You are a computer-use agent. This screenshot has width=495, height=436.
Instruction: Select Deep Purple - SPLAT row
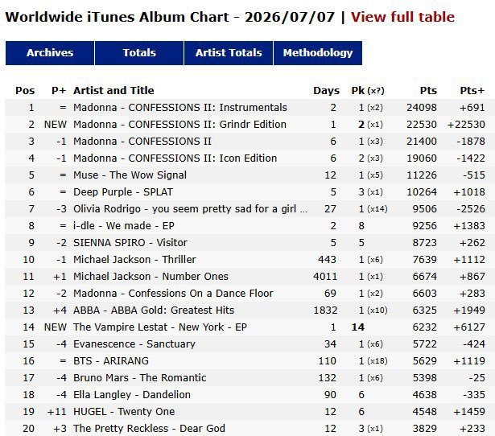(250, 191)
